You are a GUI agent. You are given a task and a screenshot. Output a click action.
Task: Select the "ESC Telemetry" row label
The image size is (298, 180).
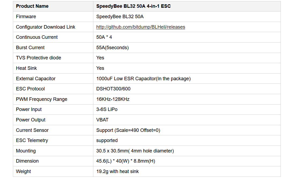tap(32, 140)
